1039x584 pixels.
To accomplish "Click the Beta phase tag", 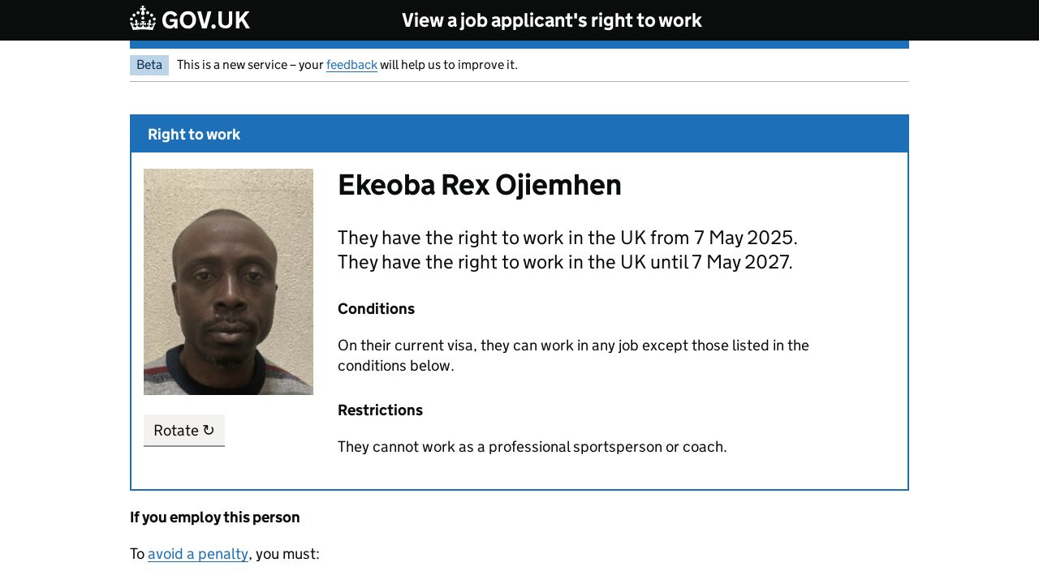I will pos(149,65).
